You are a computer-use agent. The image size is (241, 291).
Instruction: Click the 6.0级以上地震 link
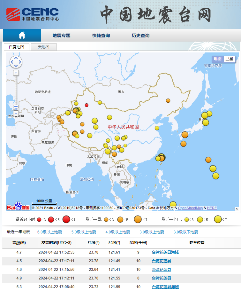(49, 232)
